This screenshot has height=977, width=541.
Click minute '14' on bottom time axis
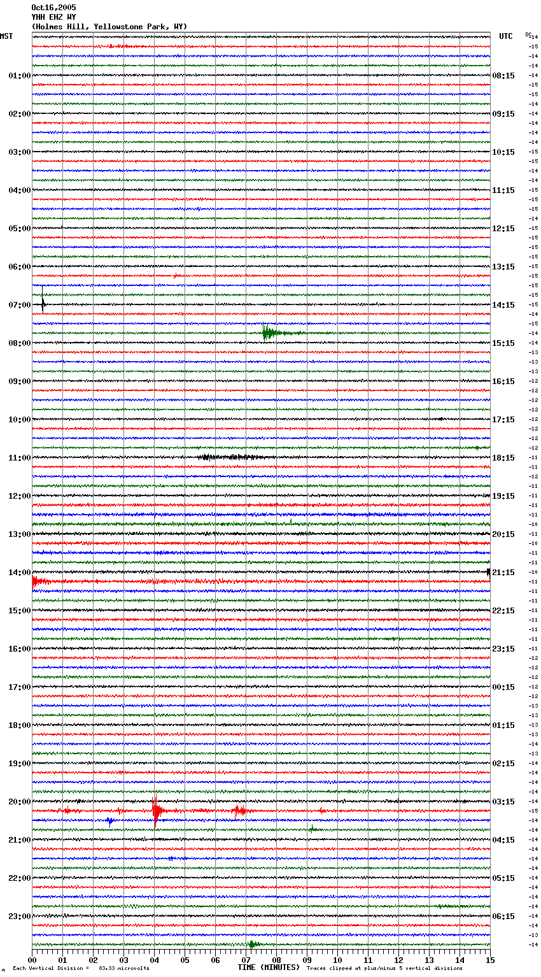pyautogui.click(x=460, y=960)
